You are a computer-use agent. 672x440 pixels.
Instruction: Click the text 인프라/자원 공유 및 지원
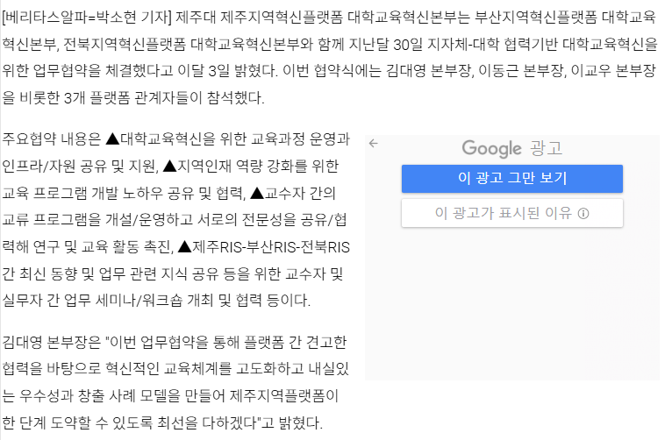tap(78, 166)
